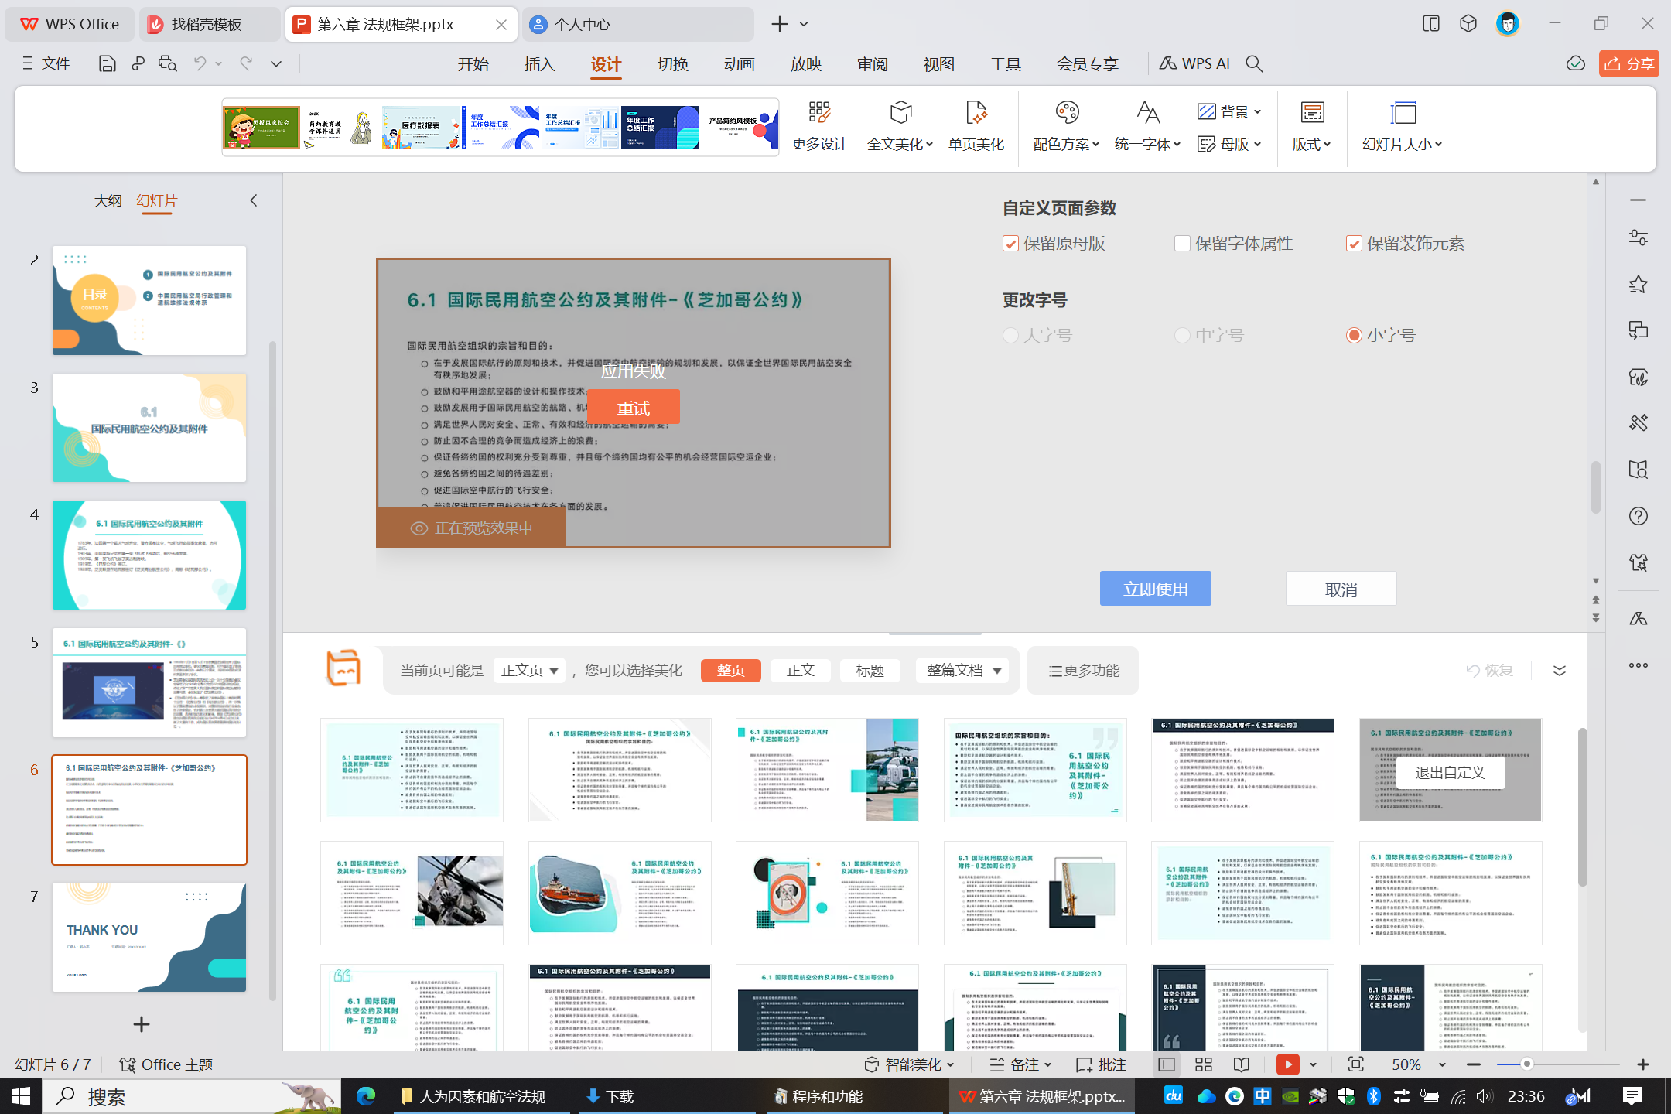Image resolution: width=1671 pixels, height=1114 pixels.
Task: Toggle the Keep decorative elements (保留装饰元素) checkbox
Action: tap(1354, 244)
